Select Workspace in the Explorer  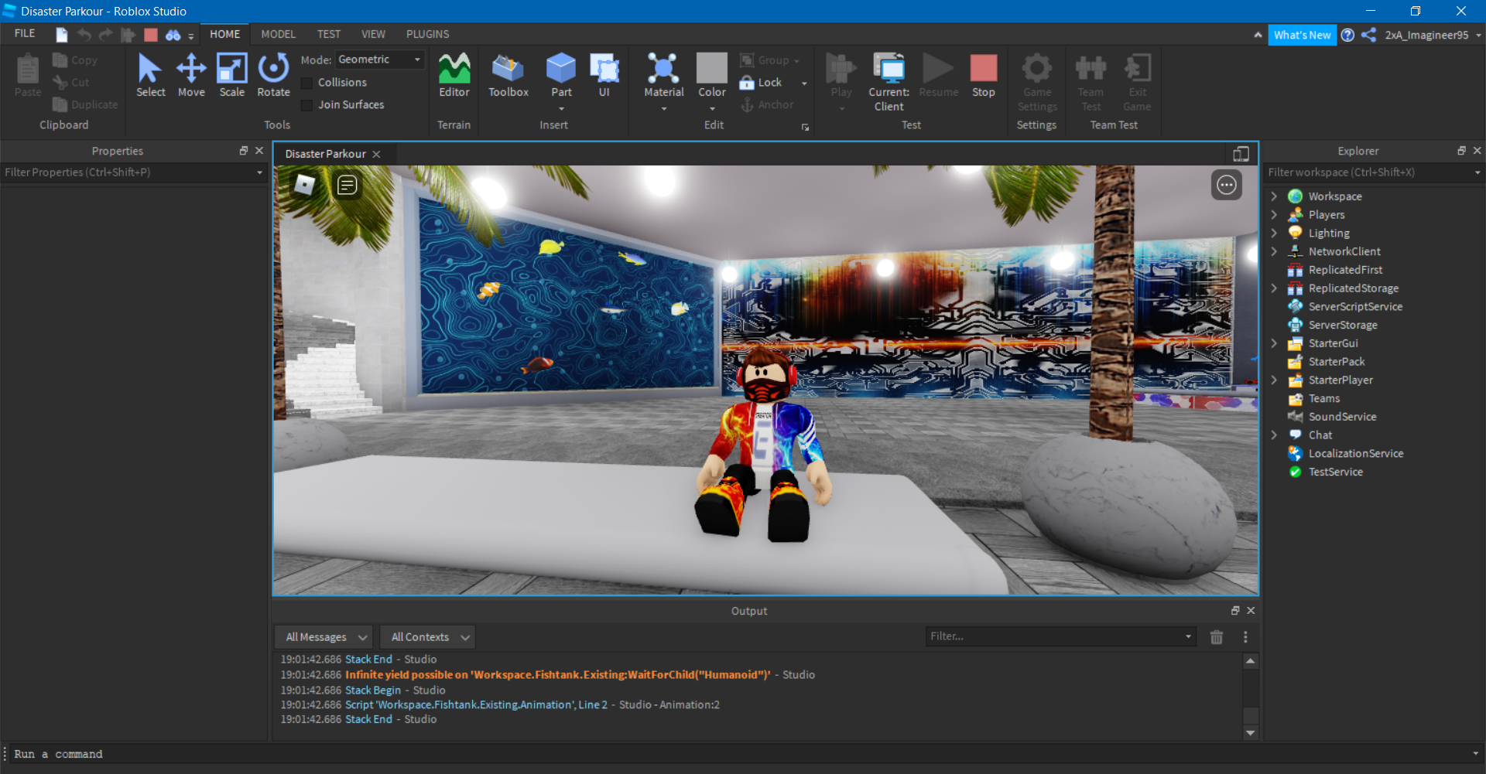point(1334,196)
